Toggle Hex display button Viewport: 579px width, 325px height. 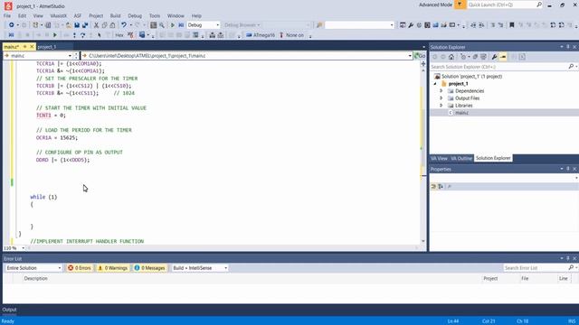[119, 35]
